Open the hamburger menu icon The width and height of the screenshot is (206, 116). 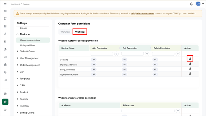pyautogui.click(x=5, y=4)
